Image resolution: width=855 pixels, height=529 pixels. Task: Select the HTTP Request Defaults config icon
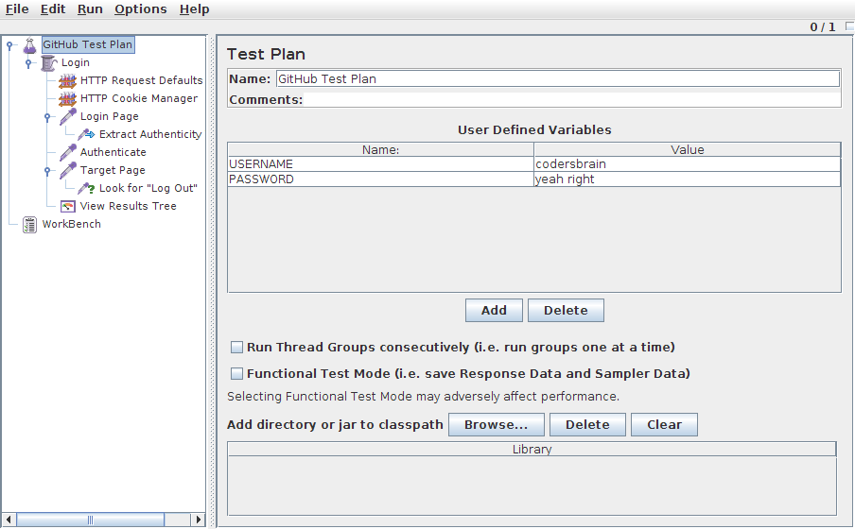(67, 80)
